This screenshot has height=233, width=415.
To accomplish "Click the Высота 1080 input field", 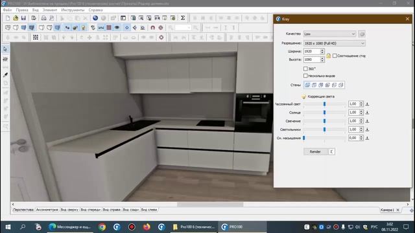I will 312,60.
